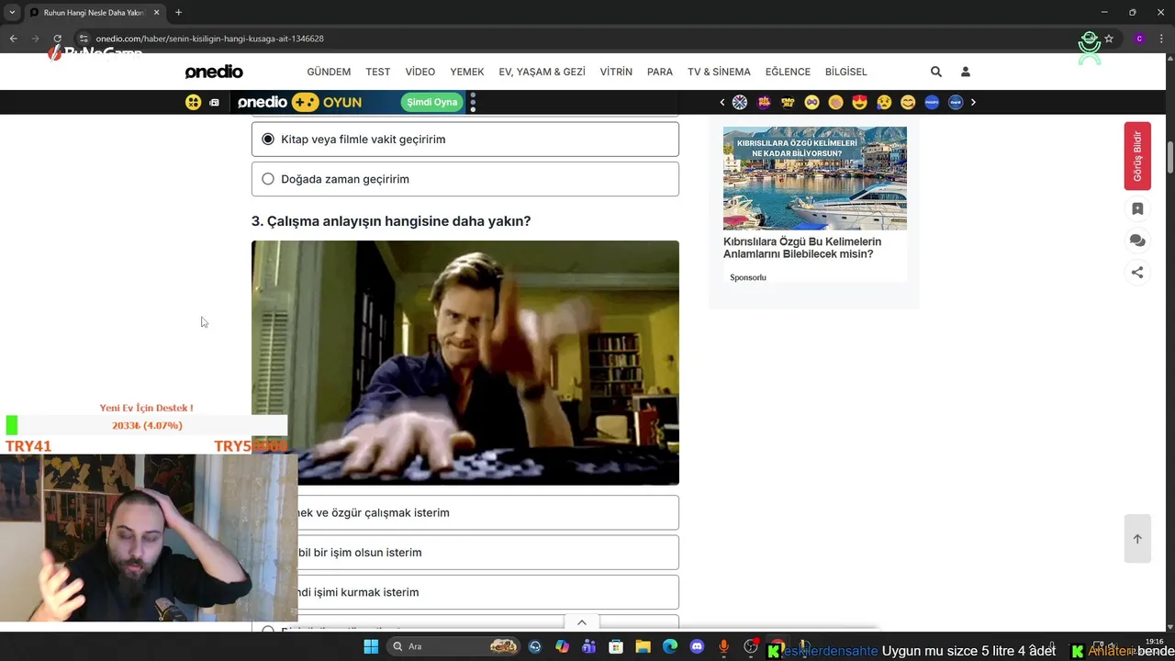
Task: Open Microsoft Store from taskbar
Action: 616,646
